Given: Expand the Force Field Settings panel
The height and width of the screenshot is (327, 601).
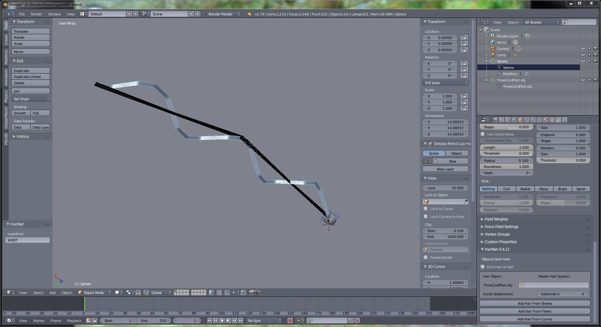Looking at the screenshot, I should 501,227.
